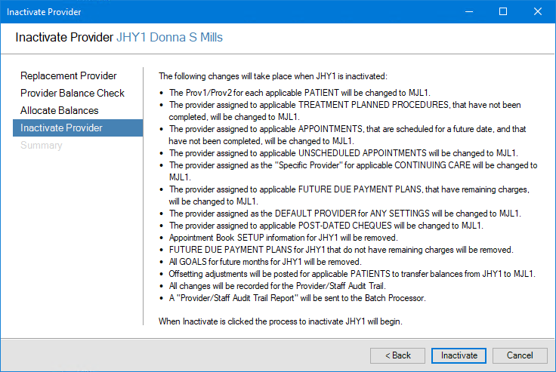Click the POST-DATED CHEQUES bullet line
The width and height of the screenshot is (556, 372).
326,226
